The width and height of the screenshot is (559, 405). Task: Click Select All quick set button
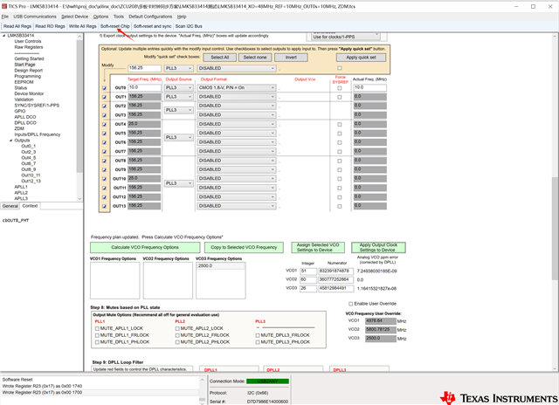pyautogui.click(x=219, y=58)
